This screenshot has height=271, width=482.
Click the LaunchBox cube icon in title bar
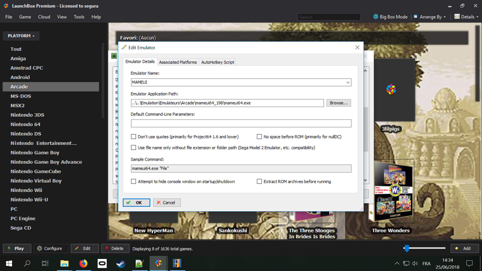click(x=6, y=6)
